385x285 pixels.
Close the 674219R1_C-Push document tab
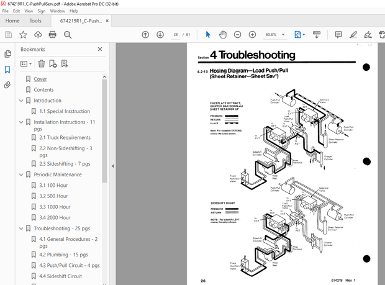point(107,21)
